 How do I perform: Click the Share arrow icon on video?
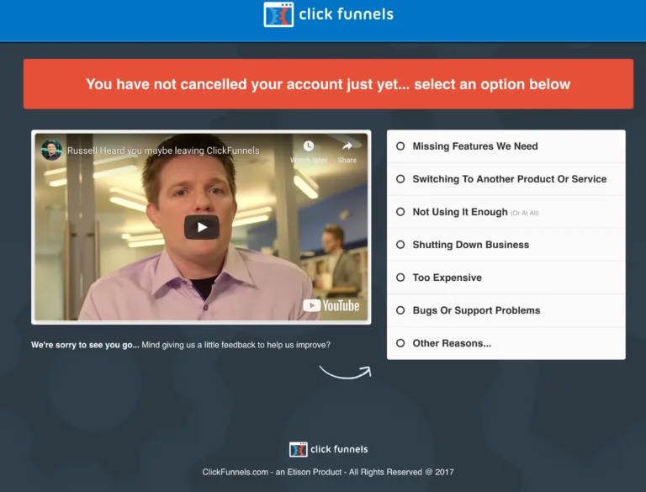point(347,145)
